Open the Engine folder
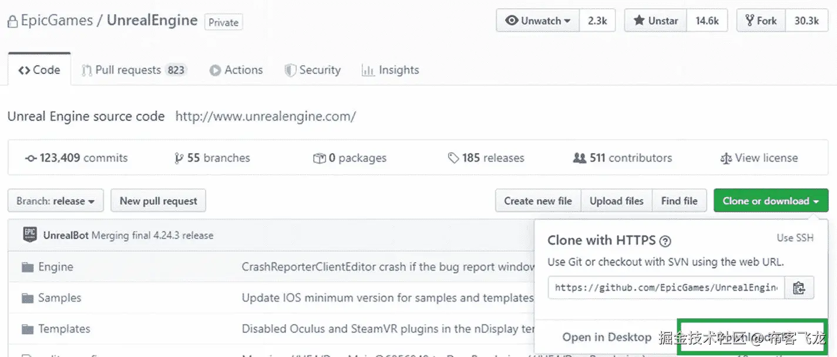The image size is (837, 357). click(56, 267)
